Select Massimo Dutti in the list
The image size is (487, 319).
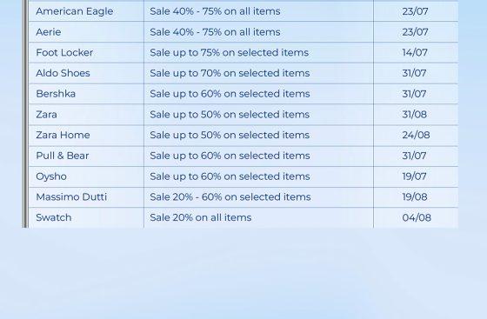(71, 196)
